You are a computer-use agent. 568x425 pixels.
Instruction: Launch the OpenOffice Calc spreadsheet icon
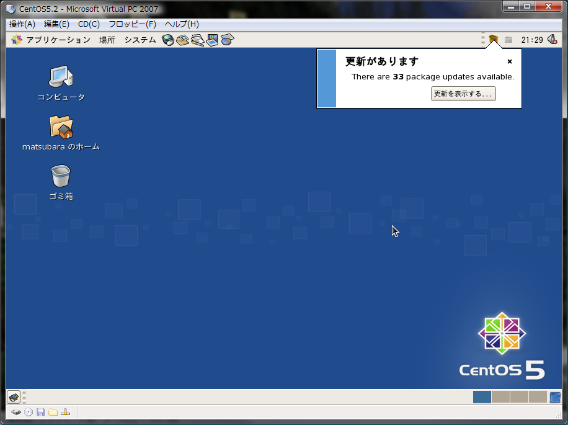[227, 40]
